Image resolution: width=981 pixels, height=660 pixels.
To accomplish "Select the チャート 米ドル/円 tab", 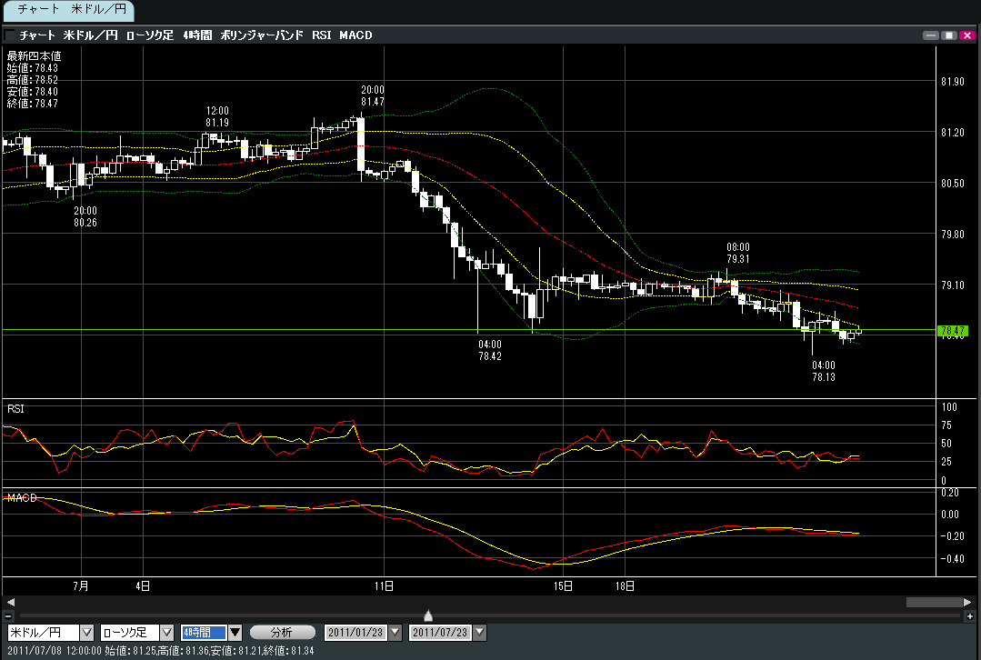I will click(68, 11).
